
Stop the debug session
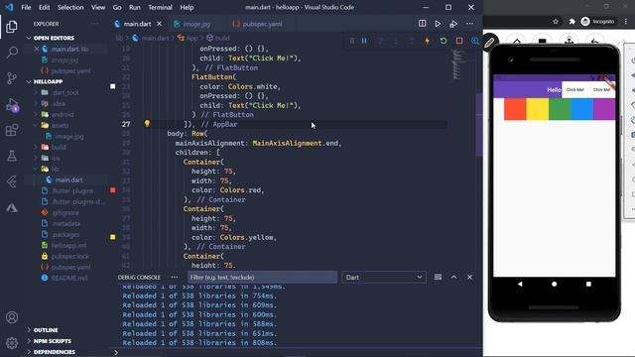click(459, 41)
